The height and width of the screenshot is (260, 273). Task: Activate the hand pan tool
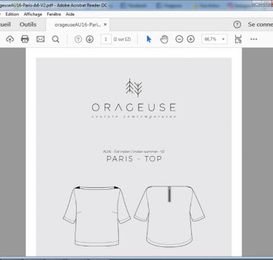pyautogui.click(x=164, y=39)
